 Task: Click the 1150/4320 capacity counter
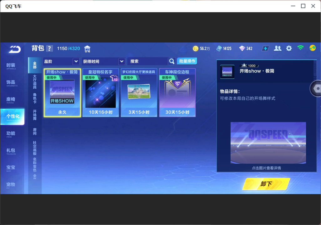pyautogui.click(x=69, y=48)
